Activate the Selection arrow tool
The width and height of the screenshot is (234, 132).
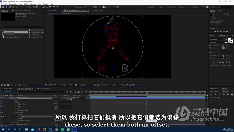click(x=7, y=7)
